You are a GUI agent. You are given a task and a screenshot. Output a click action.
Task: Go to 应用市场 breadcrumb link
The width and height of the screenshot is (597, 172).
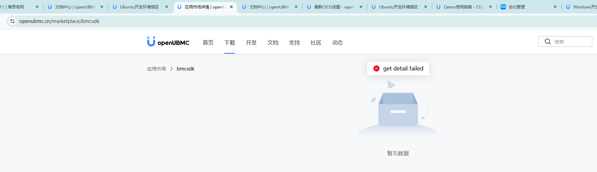click(157, 69)
